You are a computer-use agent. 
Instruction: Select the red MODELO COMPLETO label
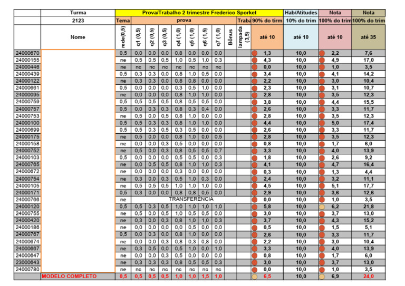coord(69,277)
